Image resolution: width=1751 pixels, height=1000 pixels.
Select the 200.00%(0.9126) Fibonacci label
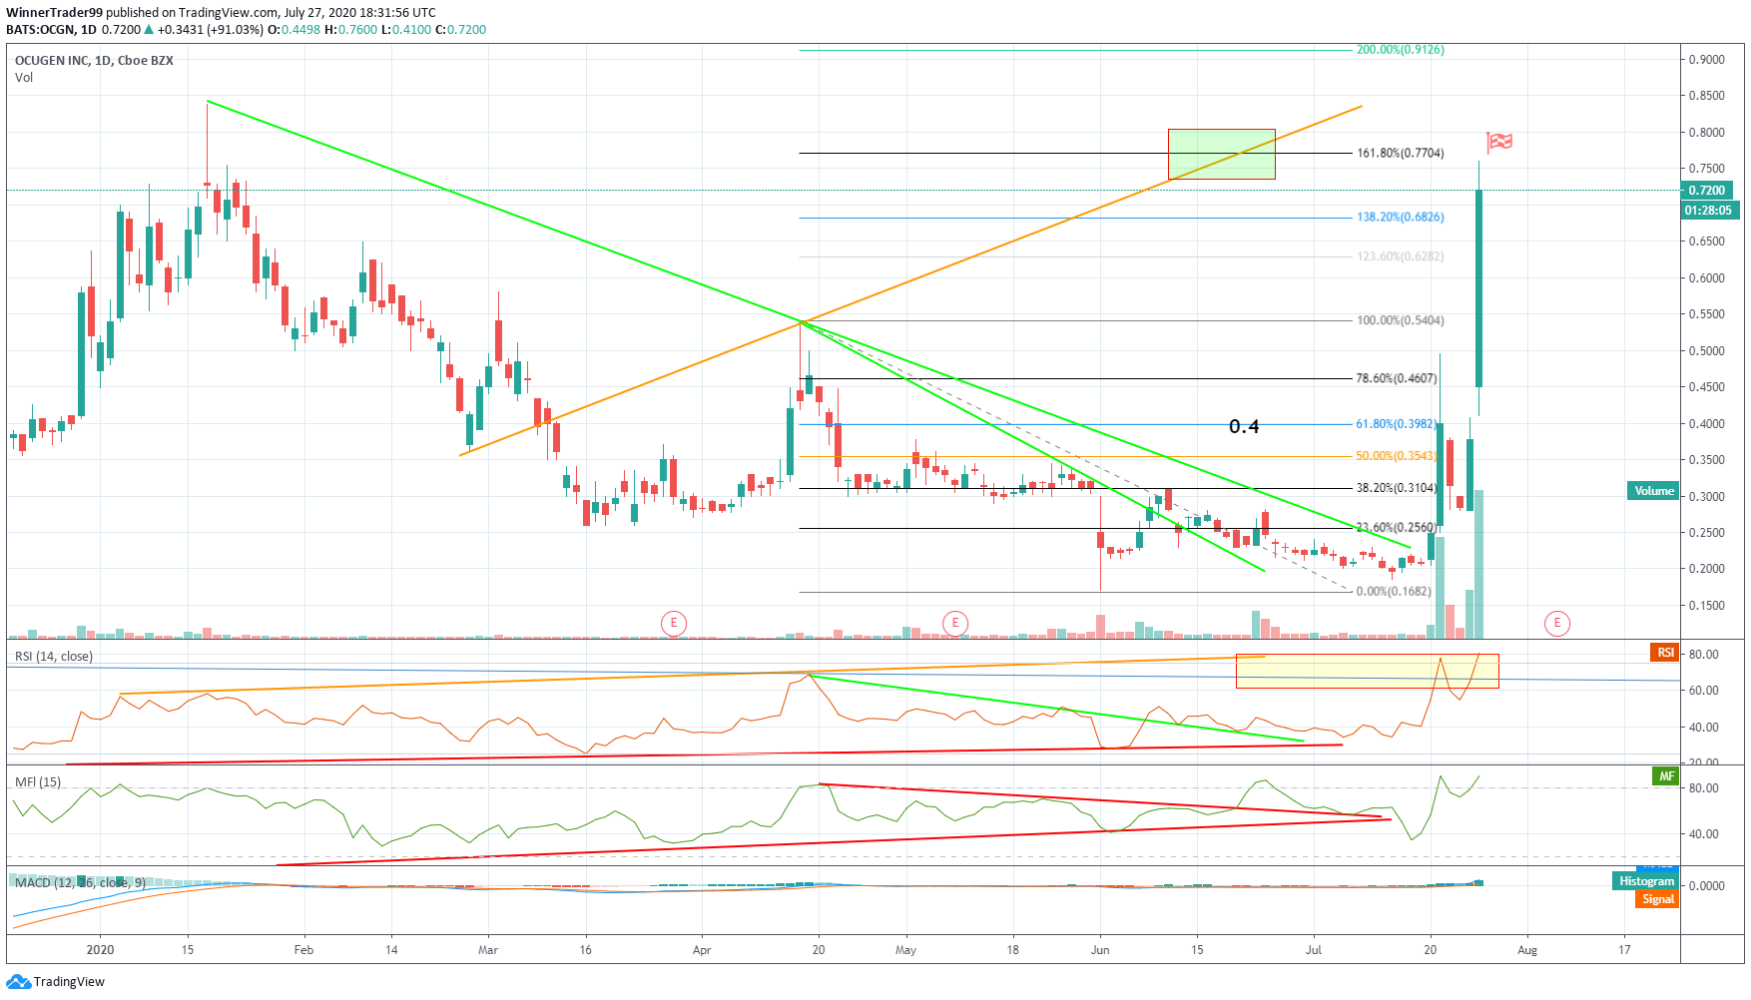tap(1400, 50)
